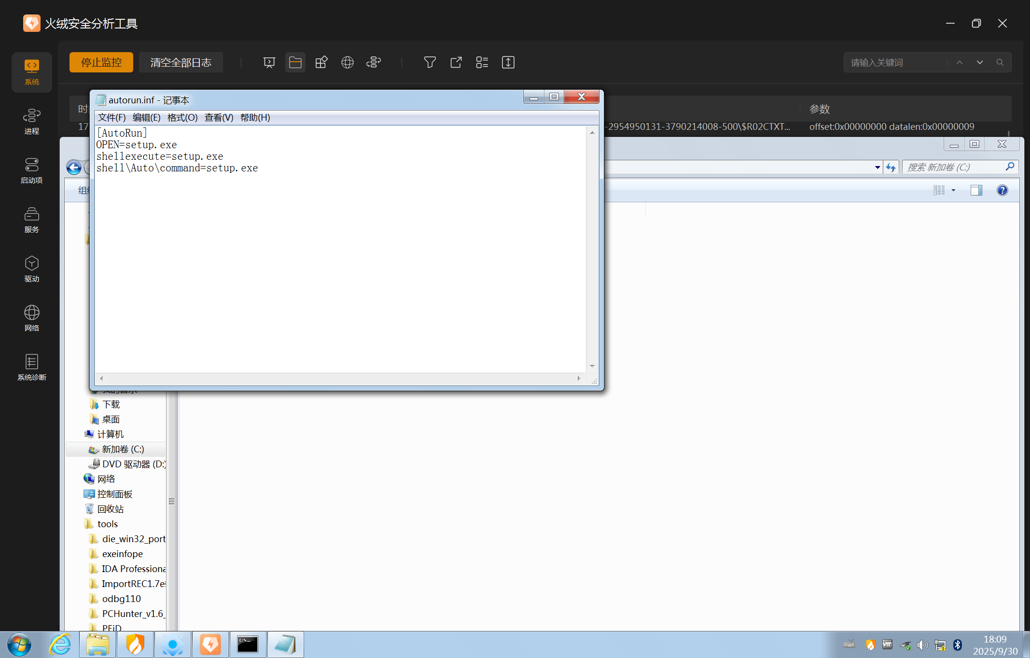Open the 进程 (Process) sidebar panel
This screenshot has height=658, width=1030.
[32, 121]
